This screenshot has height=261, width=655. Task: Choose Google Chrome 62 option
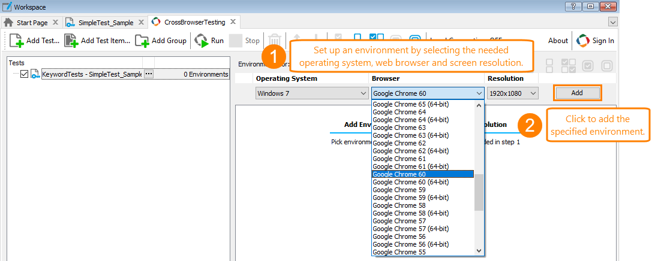[423, 143]
